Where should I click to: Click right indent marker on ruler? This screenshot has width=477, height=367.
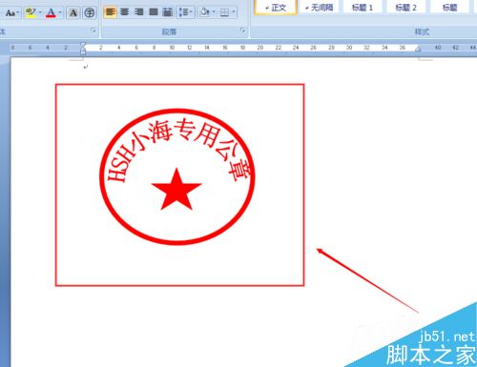point(418,49)
